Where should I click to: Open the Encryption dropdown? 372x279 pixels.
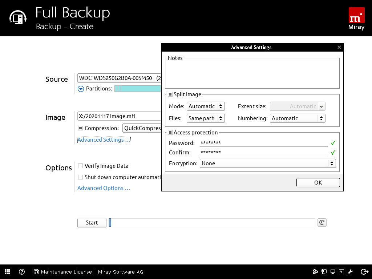pyautogui.click(x=268, y=163)
